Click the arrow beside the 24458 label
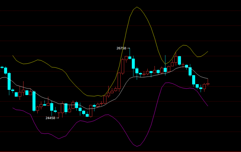Image resolution: width=241 pixels, height=152 pixels. coord(57,118)
